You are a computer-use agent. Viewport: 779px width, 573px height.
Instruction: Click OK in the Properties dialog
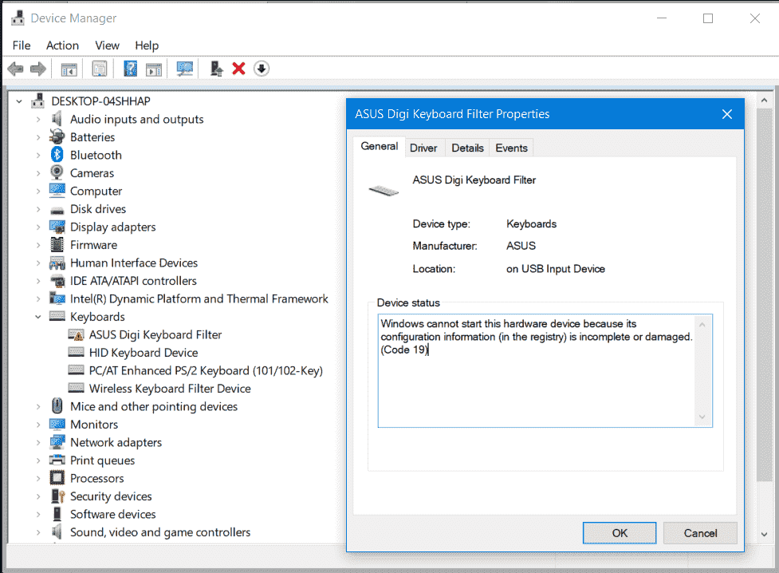[620, 533]
